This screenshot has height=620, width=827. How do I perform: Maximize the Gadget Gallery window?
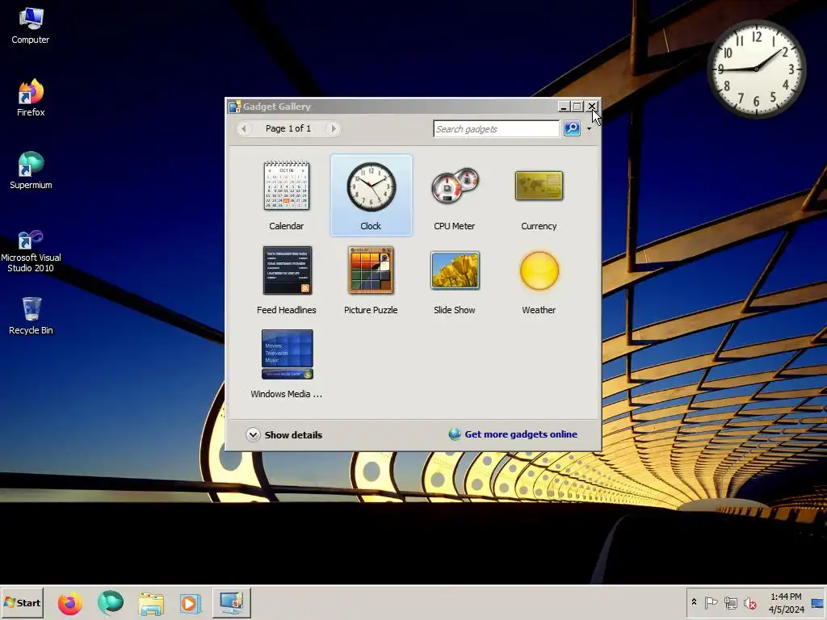(577, 107)
